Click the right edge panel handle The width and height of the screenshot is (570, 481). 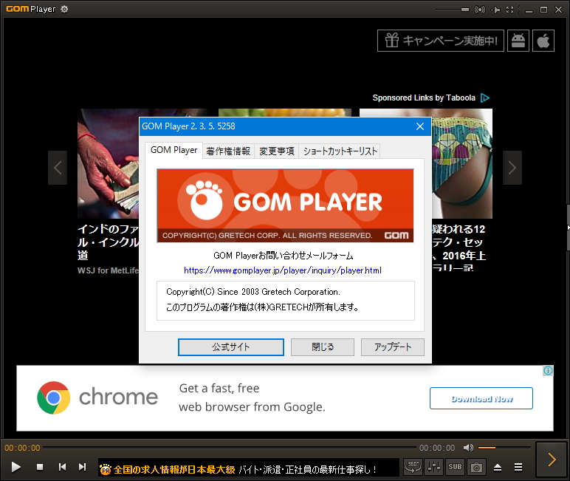point(568,228)
